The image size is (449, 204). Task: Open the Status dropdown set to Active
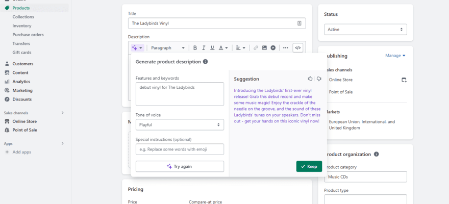click(365, 30)
